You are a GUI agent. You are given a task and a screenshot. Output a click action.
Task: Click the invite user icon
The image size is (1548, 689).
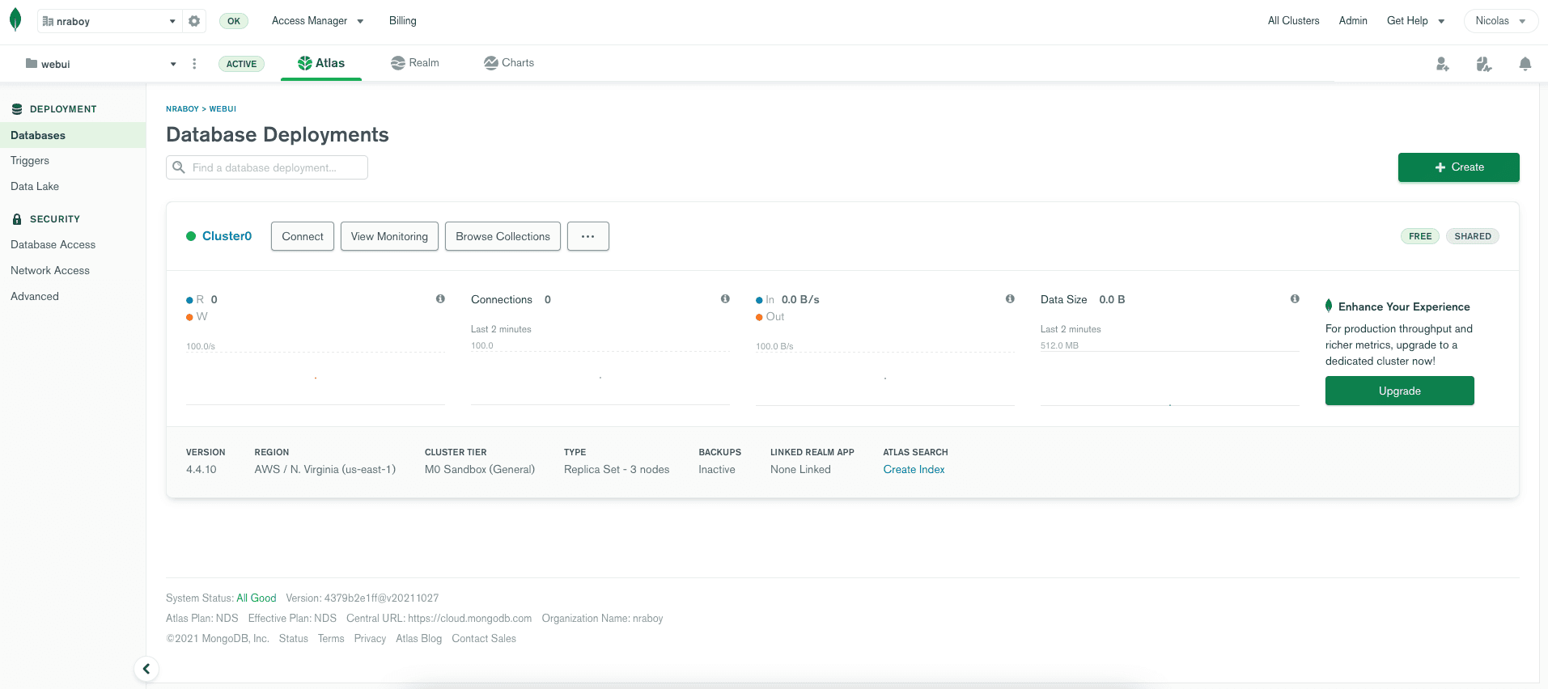pos(1442,64)
